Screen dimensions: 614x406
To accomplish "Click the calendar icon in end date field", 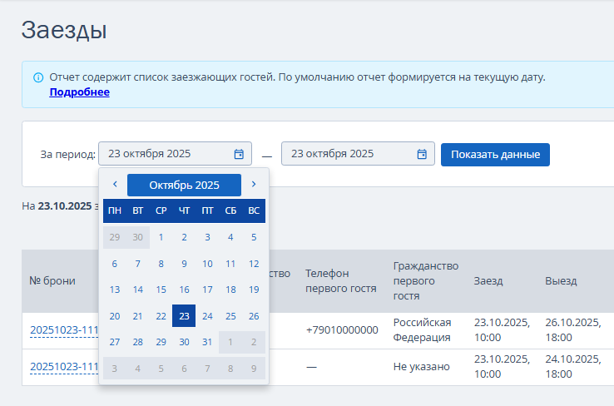I will [422, 154].
